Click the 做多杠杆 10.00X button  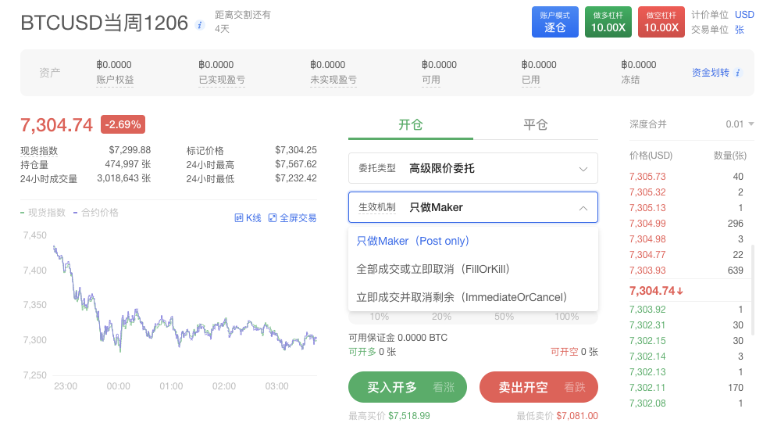(x=608, y=22)
